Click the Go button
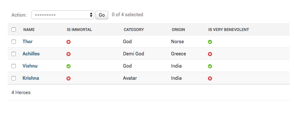Screen dimensions: 294x134 [102, 15]
